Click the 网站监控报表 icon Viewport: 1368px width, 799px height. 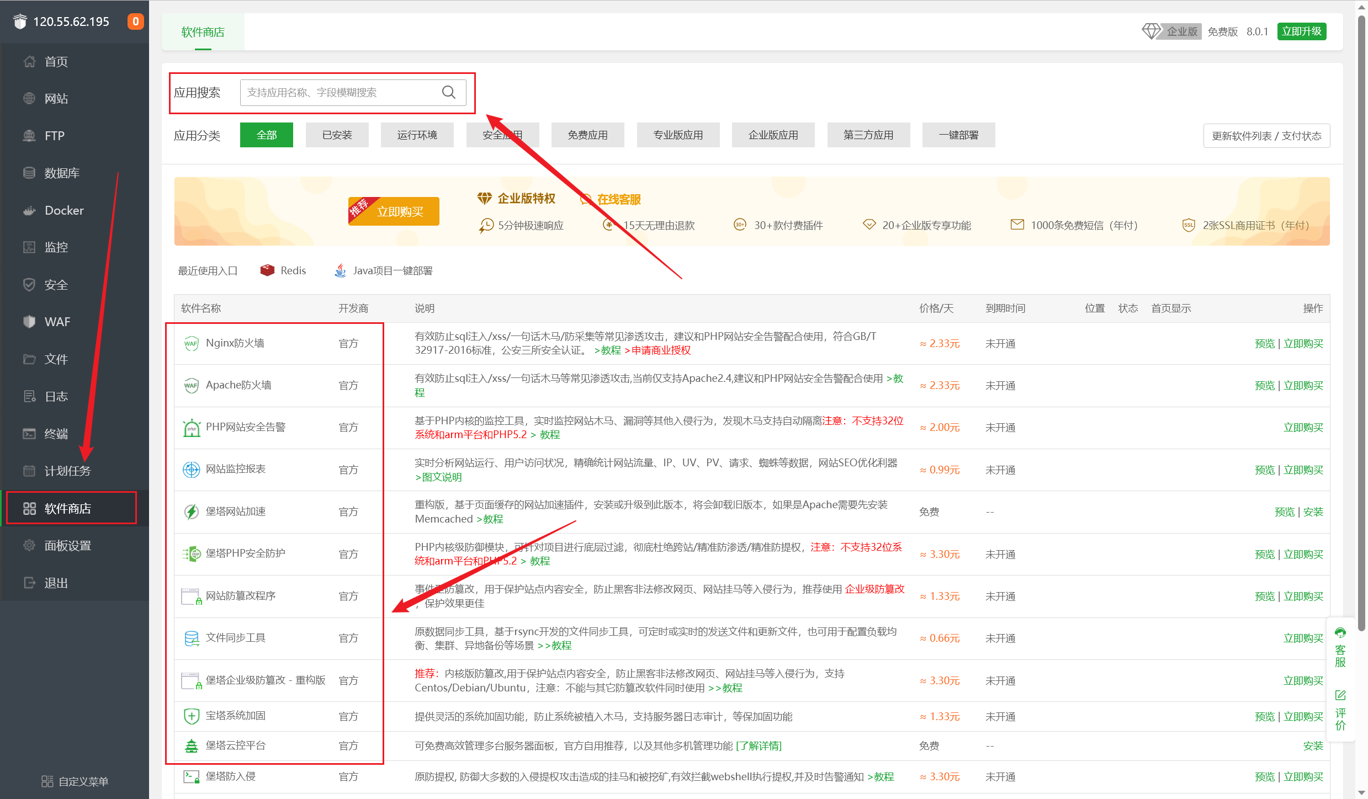[x=191, y=470]
